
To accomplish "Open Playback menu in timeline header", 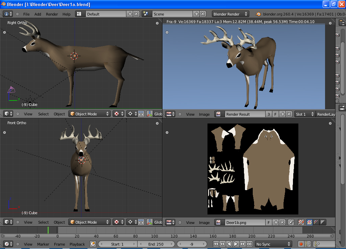I will point(77,244).
